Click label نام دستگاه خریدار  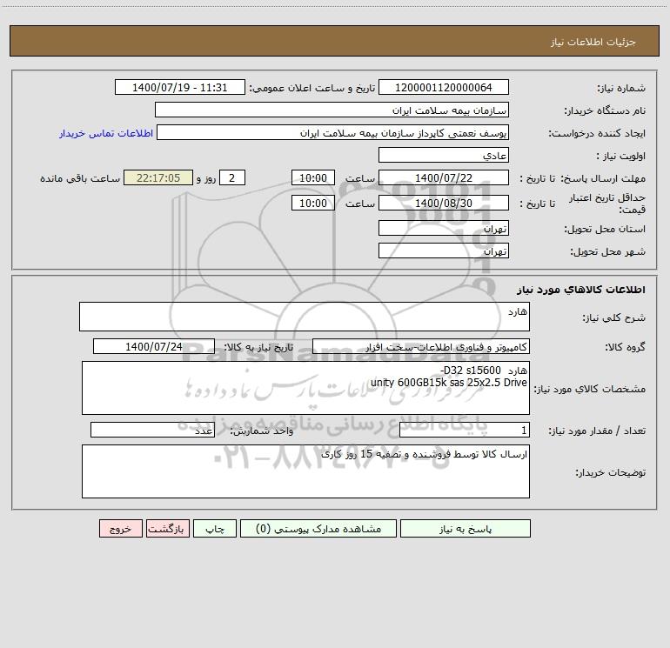click(x=605, y=111)
